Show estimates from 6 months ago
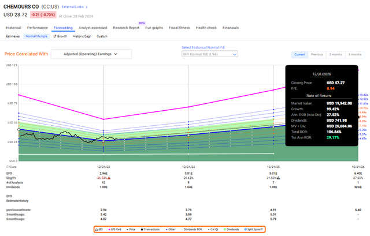This screenshot has height=236, width=370. point(355,54)
